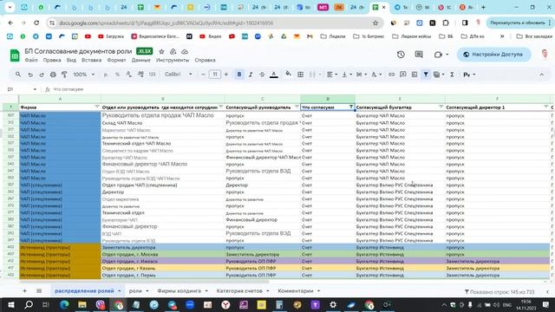Open the active Что согласуем filter
This screenshot has width=555, height=312.
point(351,107)
